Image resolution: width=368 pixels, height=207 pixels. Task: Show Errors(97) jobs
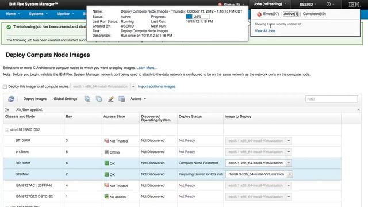click(x=271, y=14)
